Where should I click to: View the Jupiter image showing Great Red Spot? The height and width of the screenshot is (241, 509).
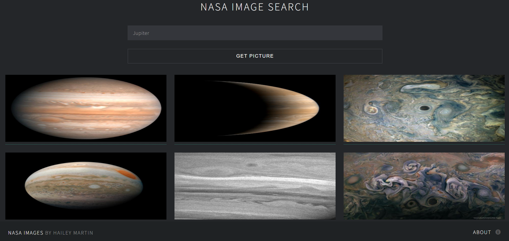coord(86,186)
